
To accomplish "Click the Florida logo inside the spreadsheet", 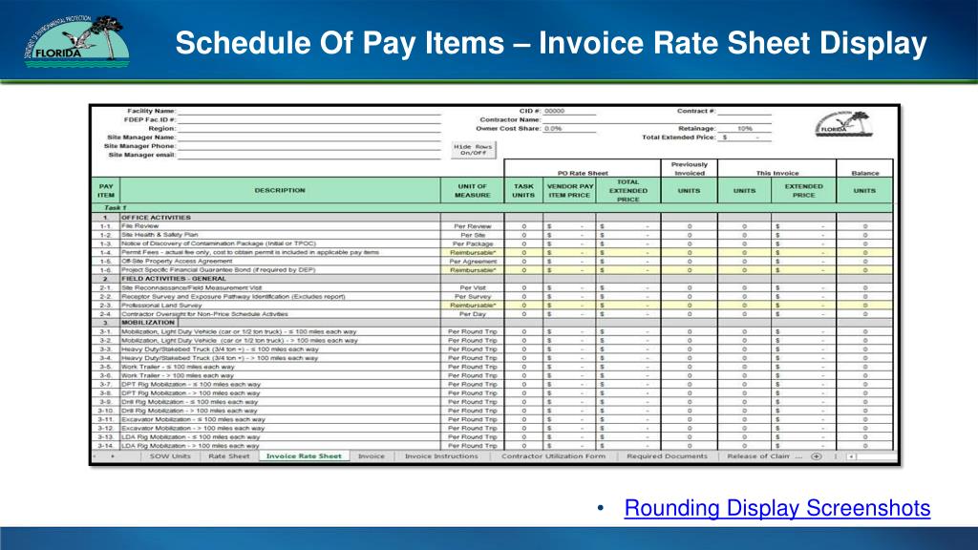I will [x=843, y=123].
